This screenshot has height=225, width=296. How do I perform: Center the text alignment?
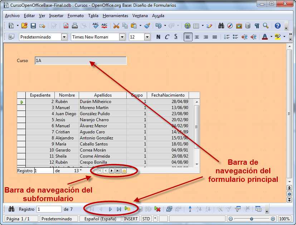coord(197,37)
